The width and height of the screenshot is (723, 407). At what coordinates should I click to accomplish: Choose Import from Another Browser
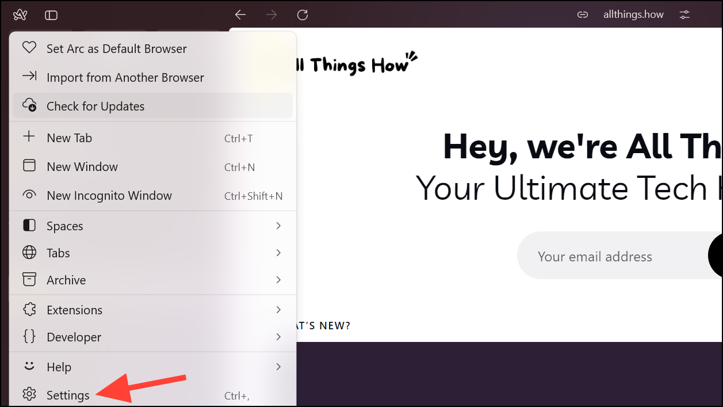point(152,77)
